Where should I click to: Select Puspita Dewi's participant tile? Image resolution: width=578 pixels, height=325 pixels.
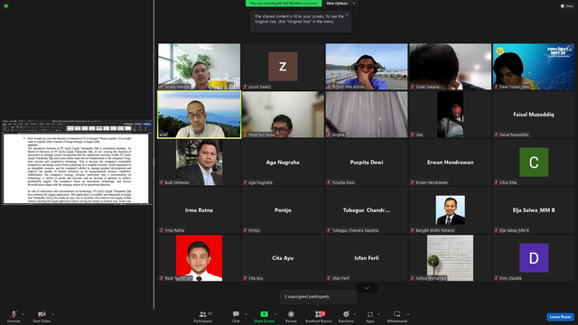367,162
